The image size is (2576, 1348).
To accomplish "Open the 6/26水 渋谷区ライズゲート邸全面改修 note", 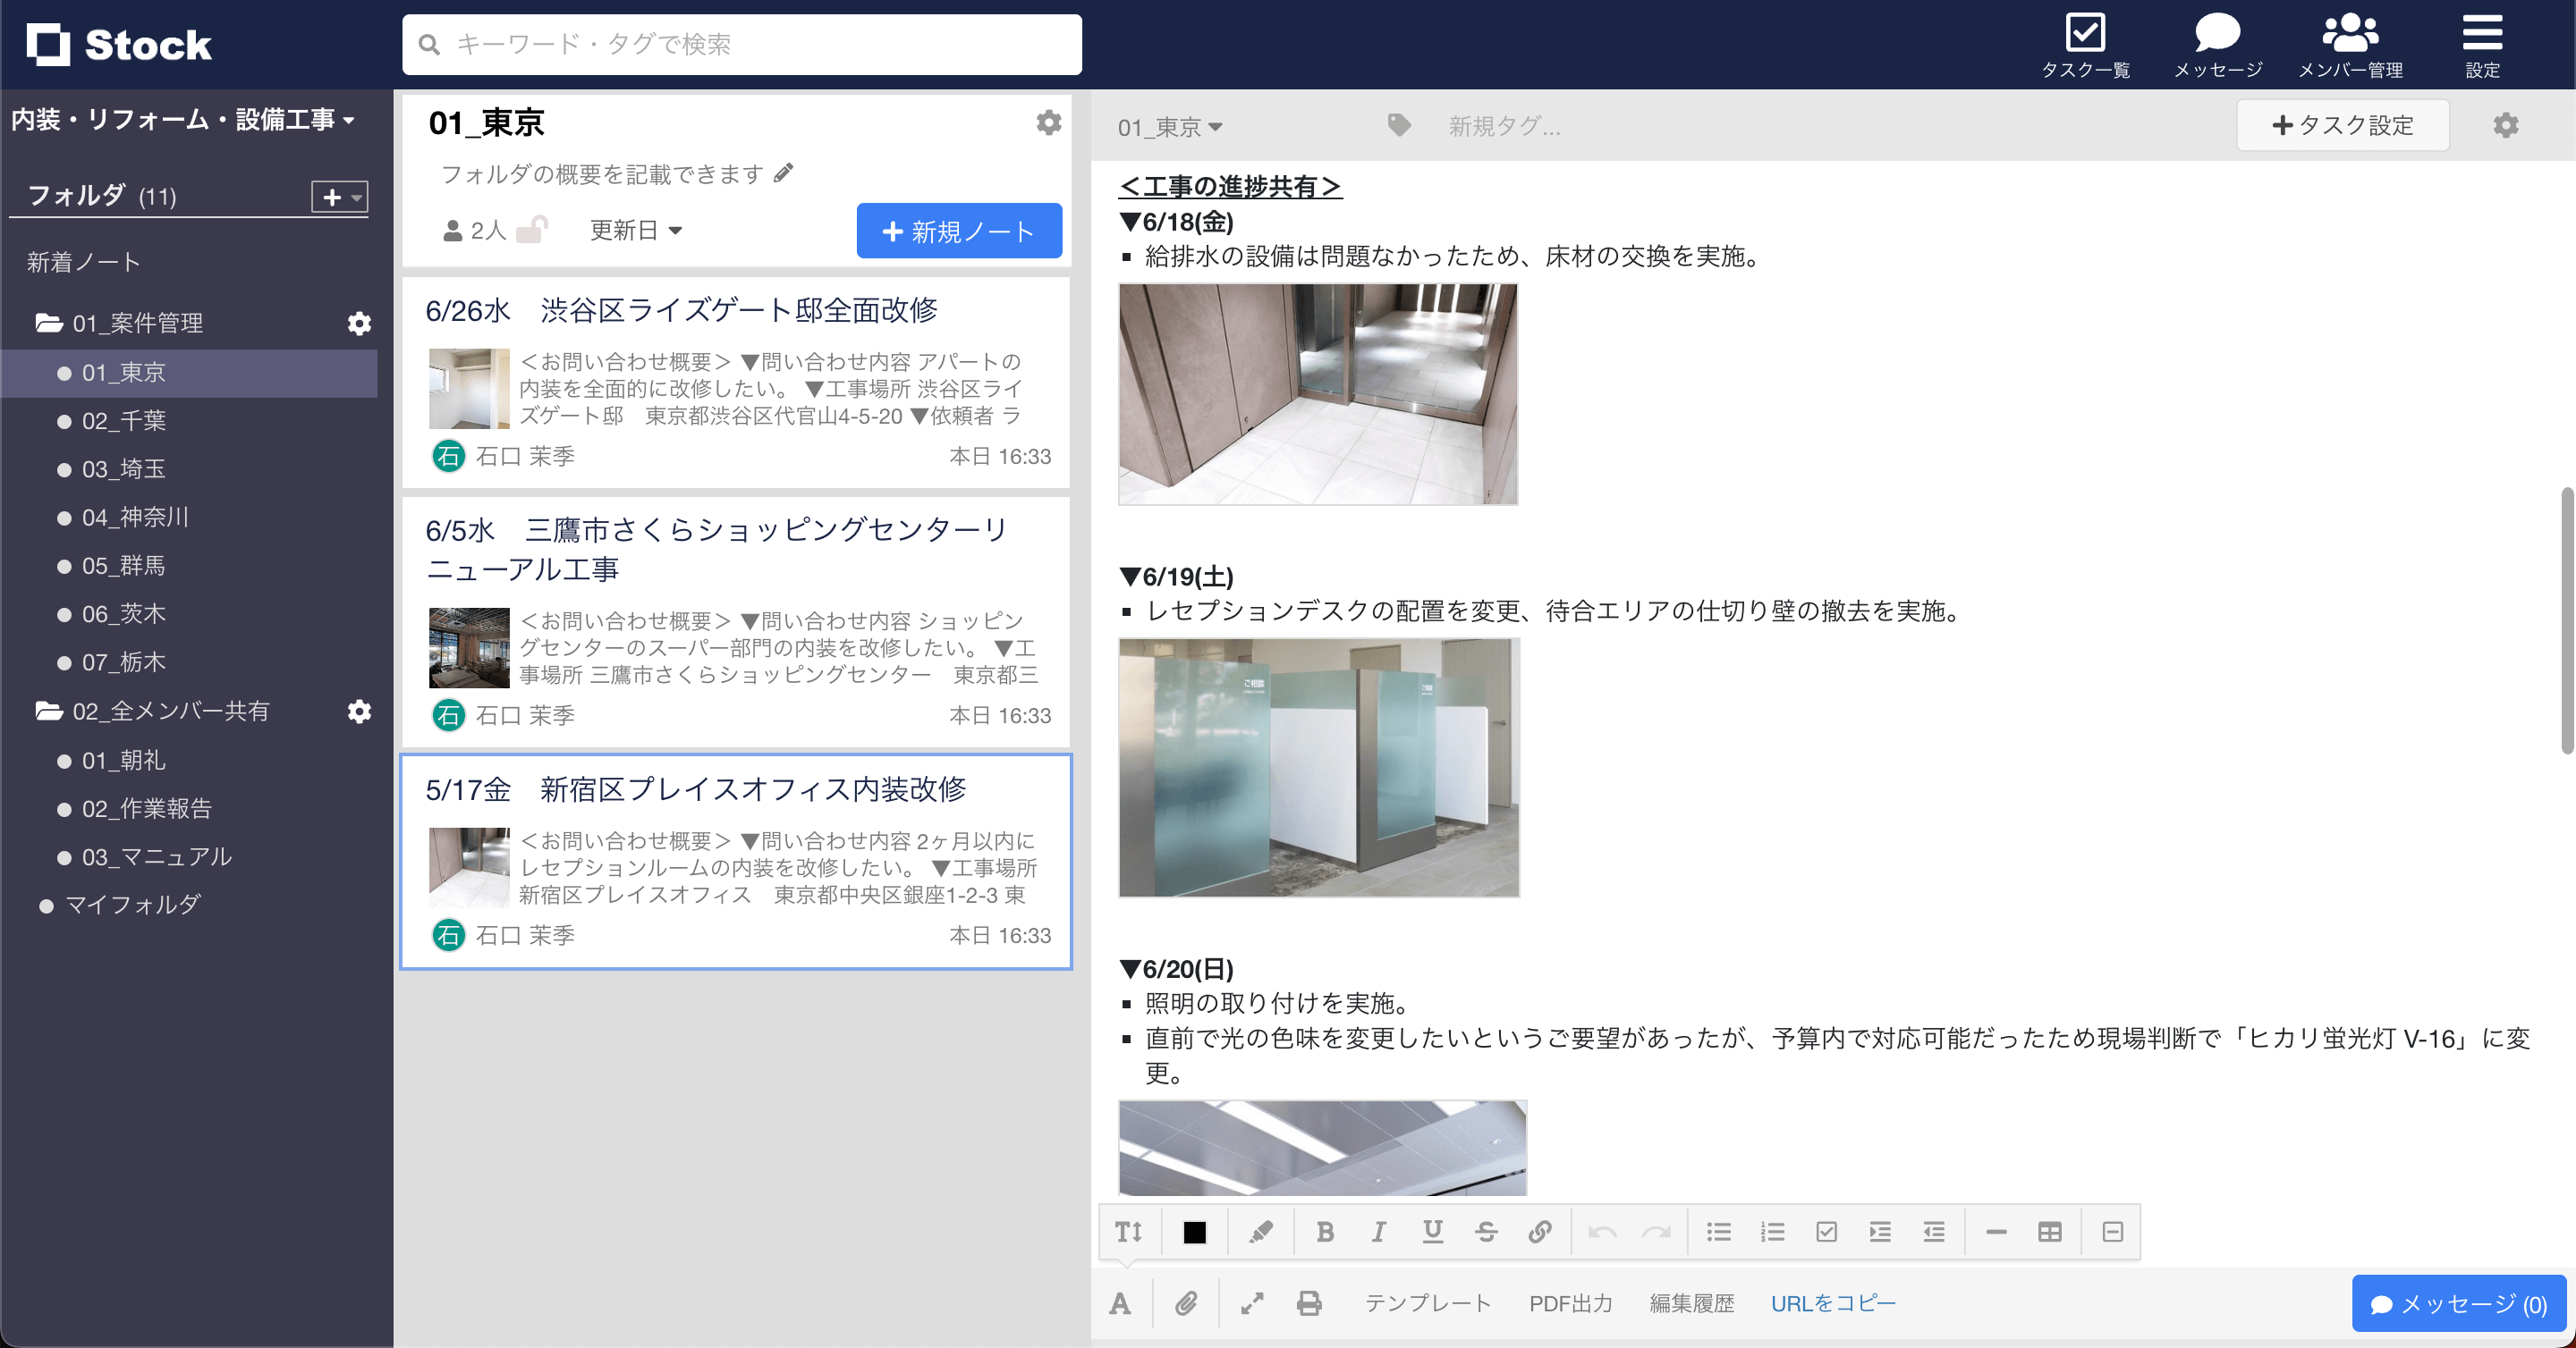I will [x=736, y=383].
